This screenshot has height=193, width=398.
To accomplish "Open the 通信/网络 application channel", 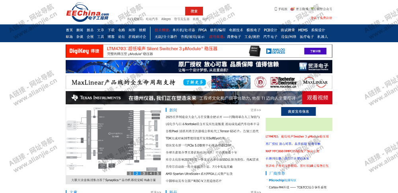I will click(x=288, y=37).
